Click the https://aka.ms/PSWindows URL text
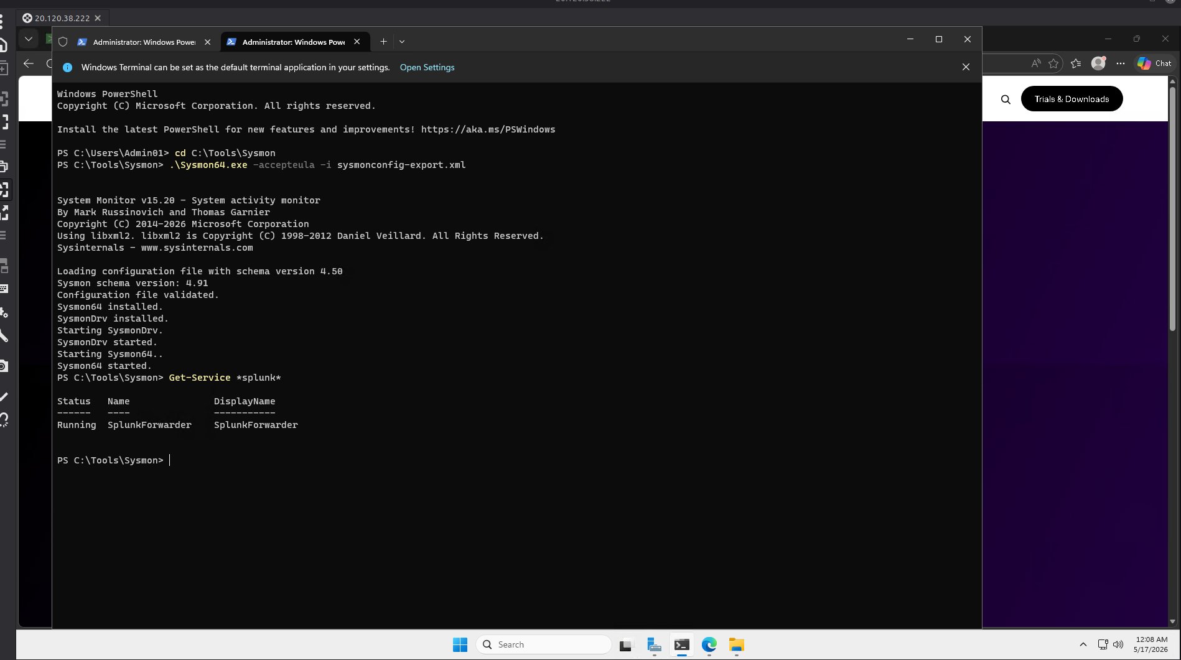This screenshot has width=1181, height=660. (x=488, y=129)
